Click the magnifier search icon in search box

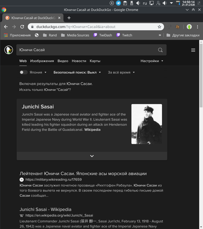pos(160,50)
